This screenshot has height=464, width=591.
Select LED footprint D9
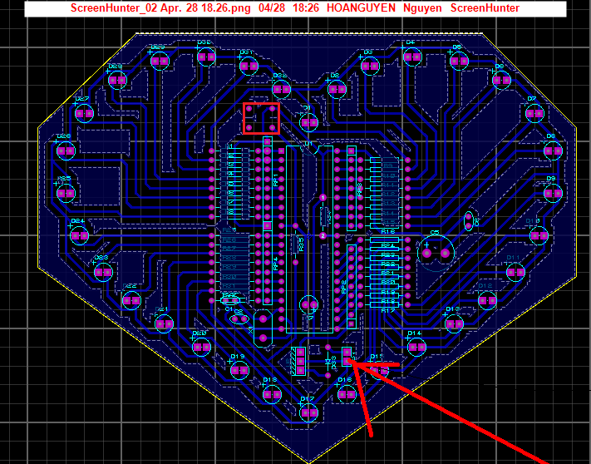(x=554, y=194)
